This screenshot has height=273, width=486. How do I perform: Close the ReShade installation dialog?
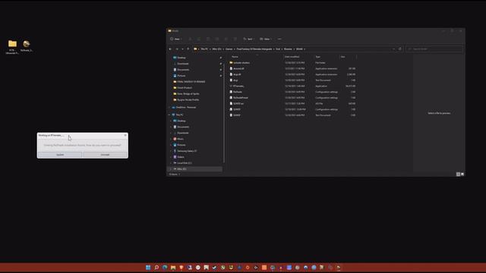click(125, 135)
